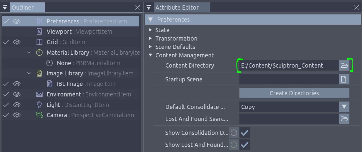362x152 pixels.
Task: Click the Camera item icon
Action: pos(39,115)
